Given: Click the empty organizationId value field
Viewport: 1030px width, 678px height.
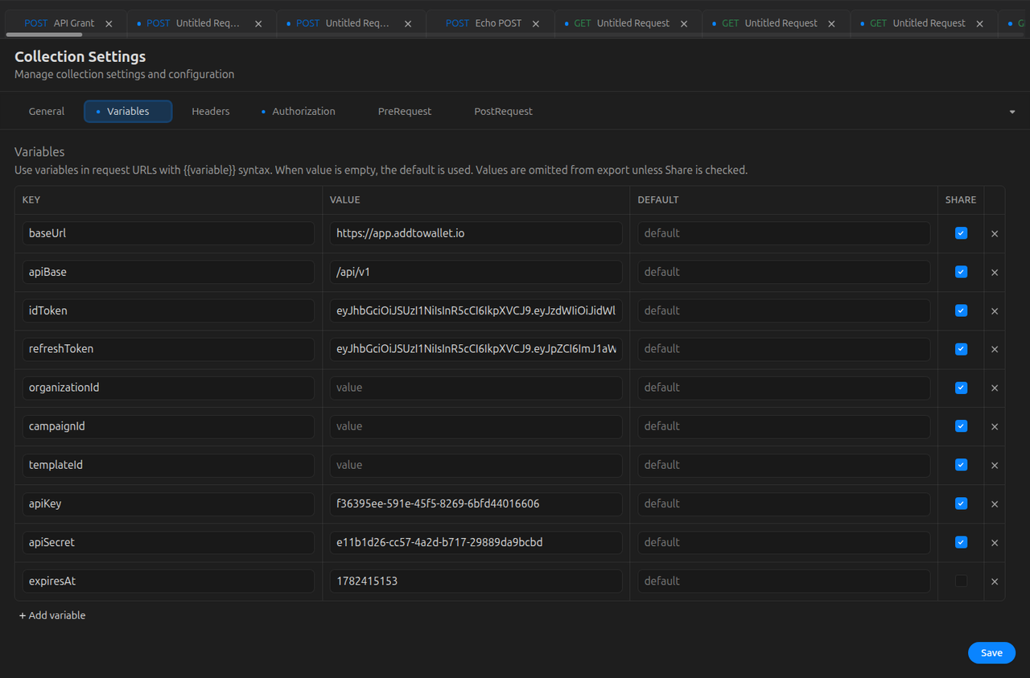Looking at the screenshot, I should point(476,388).
